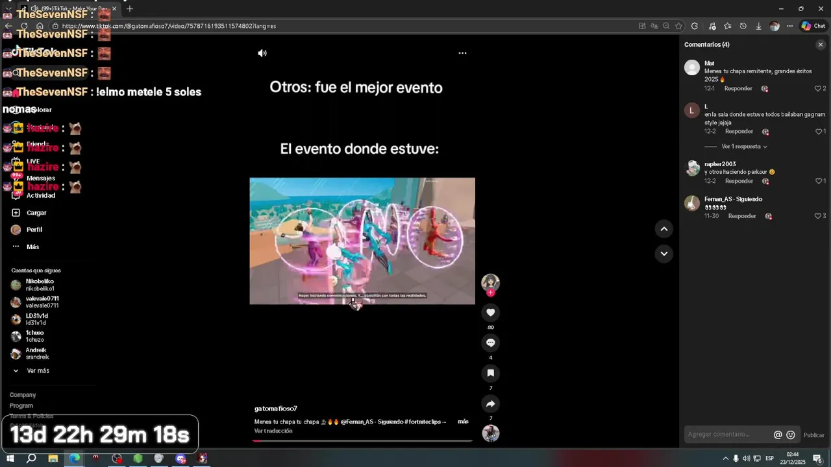The image size is (831, 467).
Task: Click the browser address bar URL
Action: (169, 26)
